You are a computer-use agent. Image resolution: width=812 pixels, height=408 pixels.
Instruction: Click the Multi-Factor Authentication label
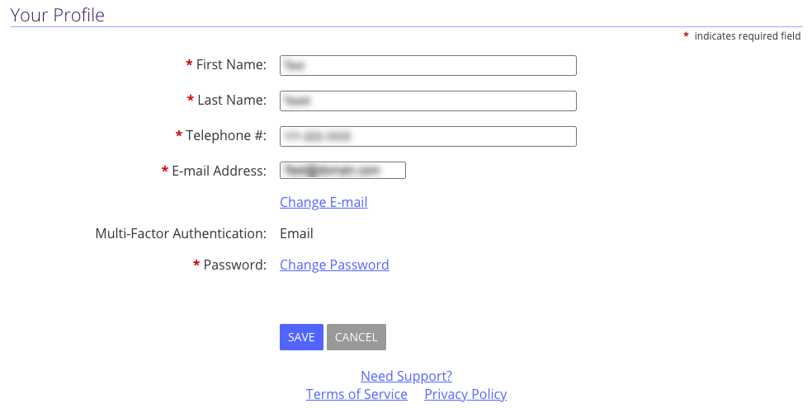[x=181, y=234]
